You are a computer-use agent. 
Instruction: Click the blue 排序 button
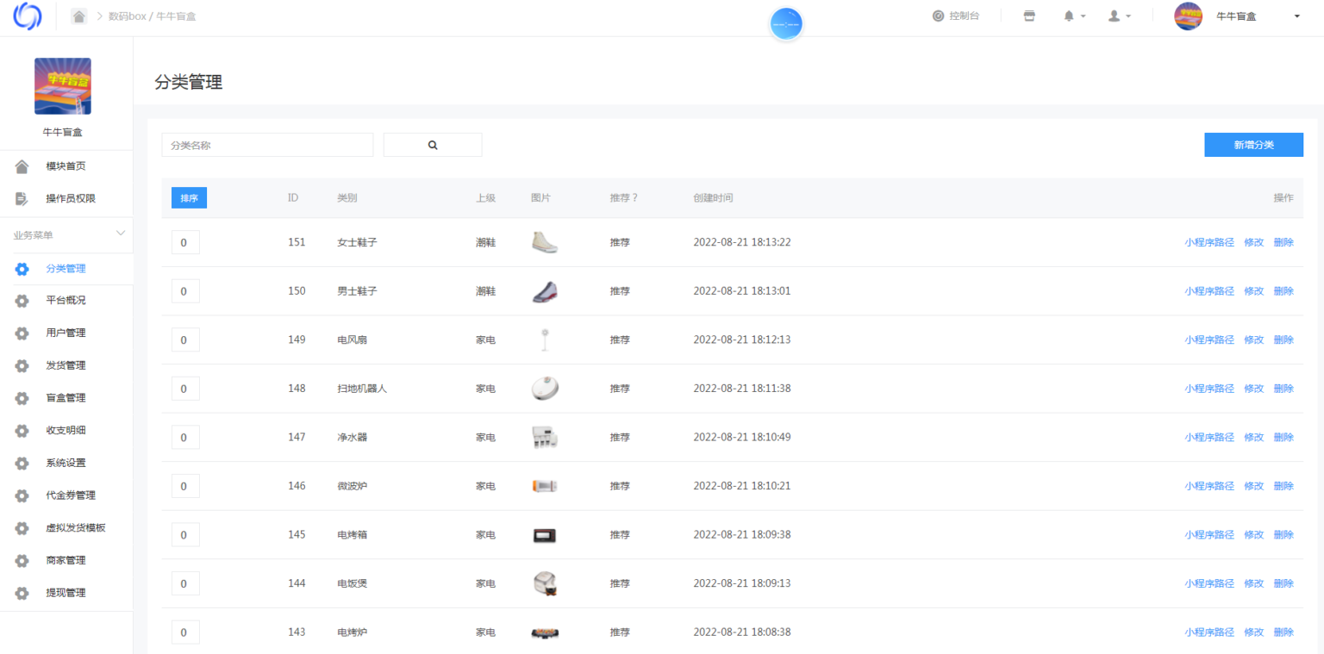click(x=189, y=198)
